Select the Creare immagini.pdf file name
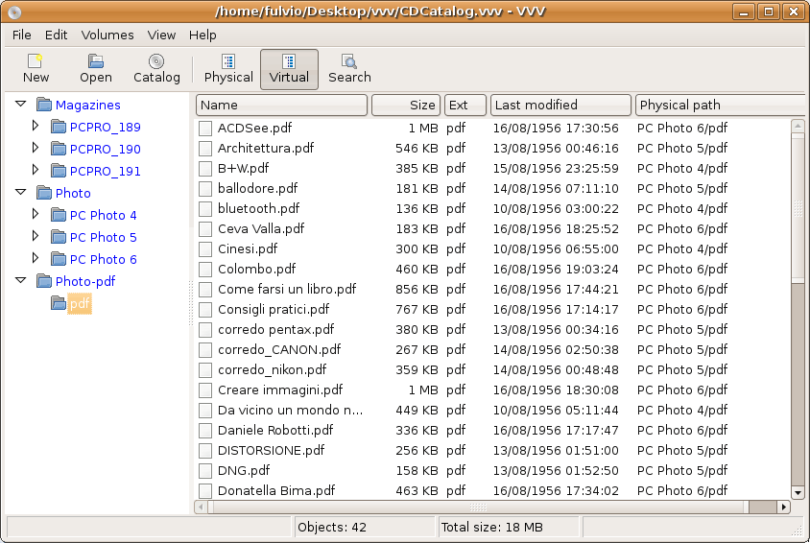 click(x=280, y=390)
